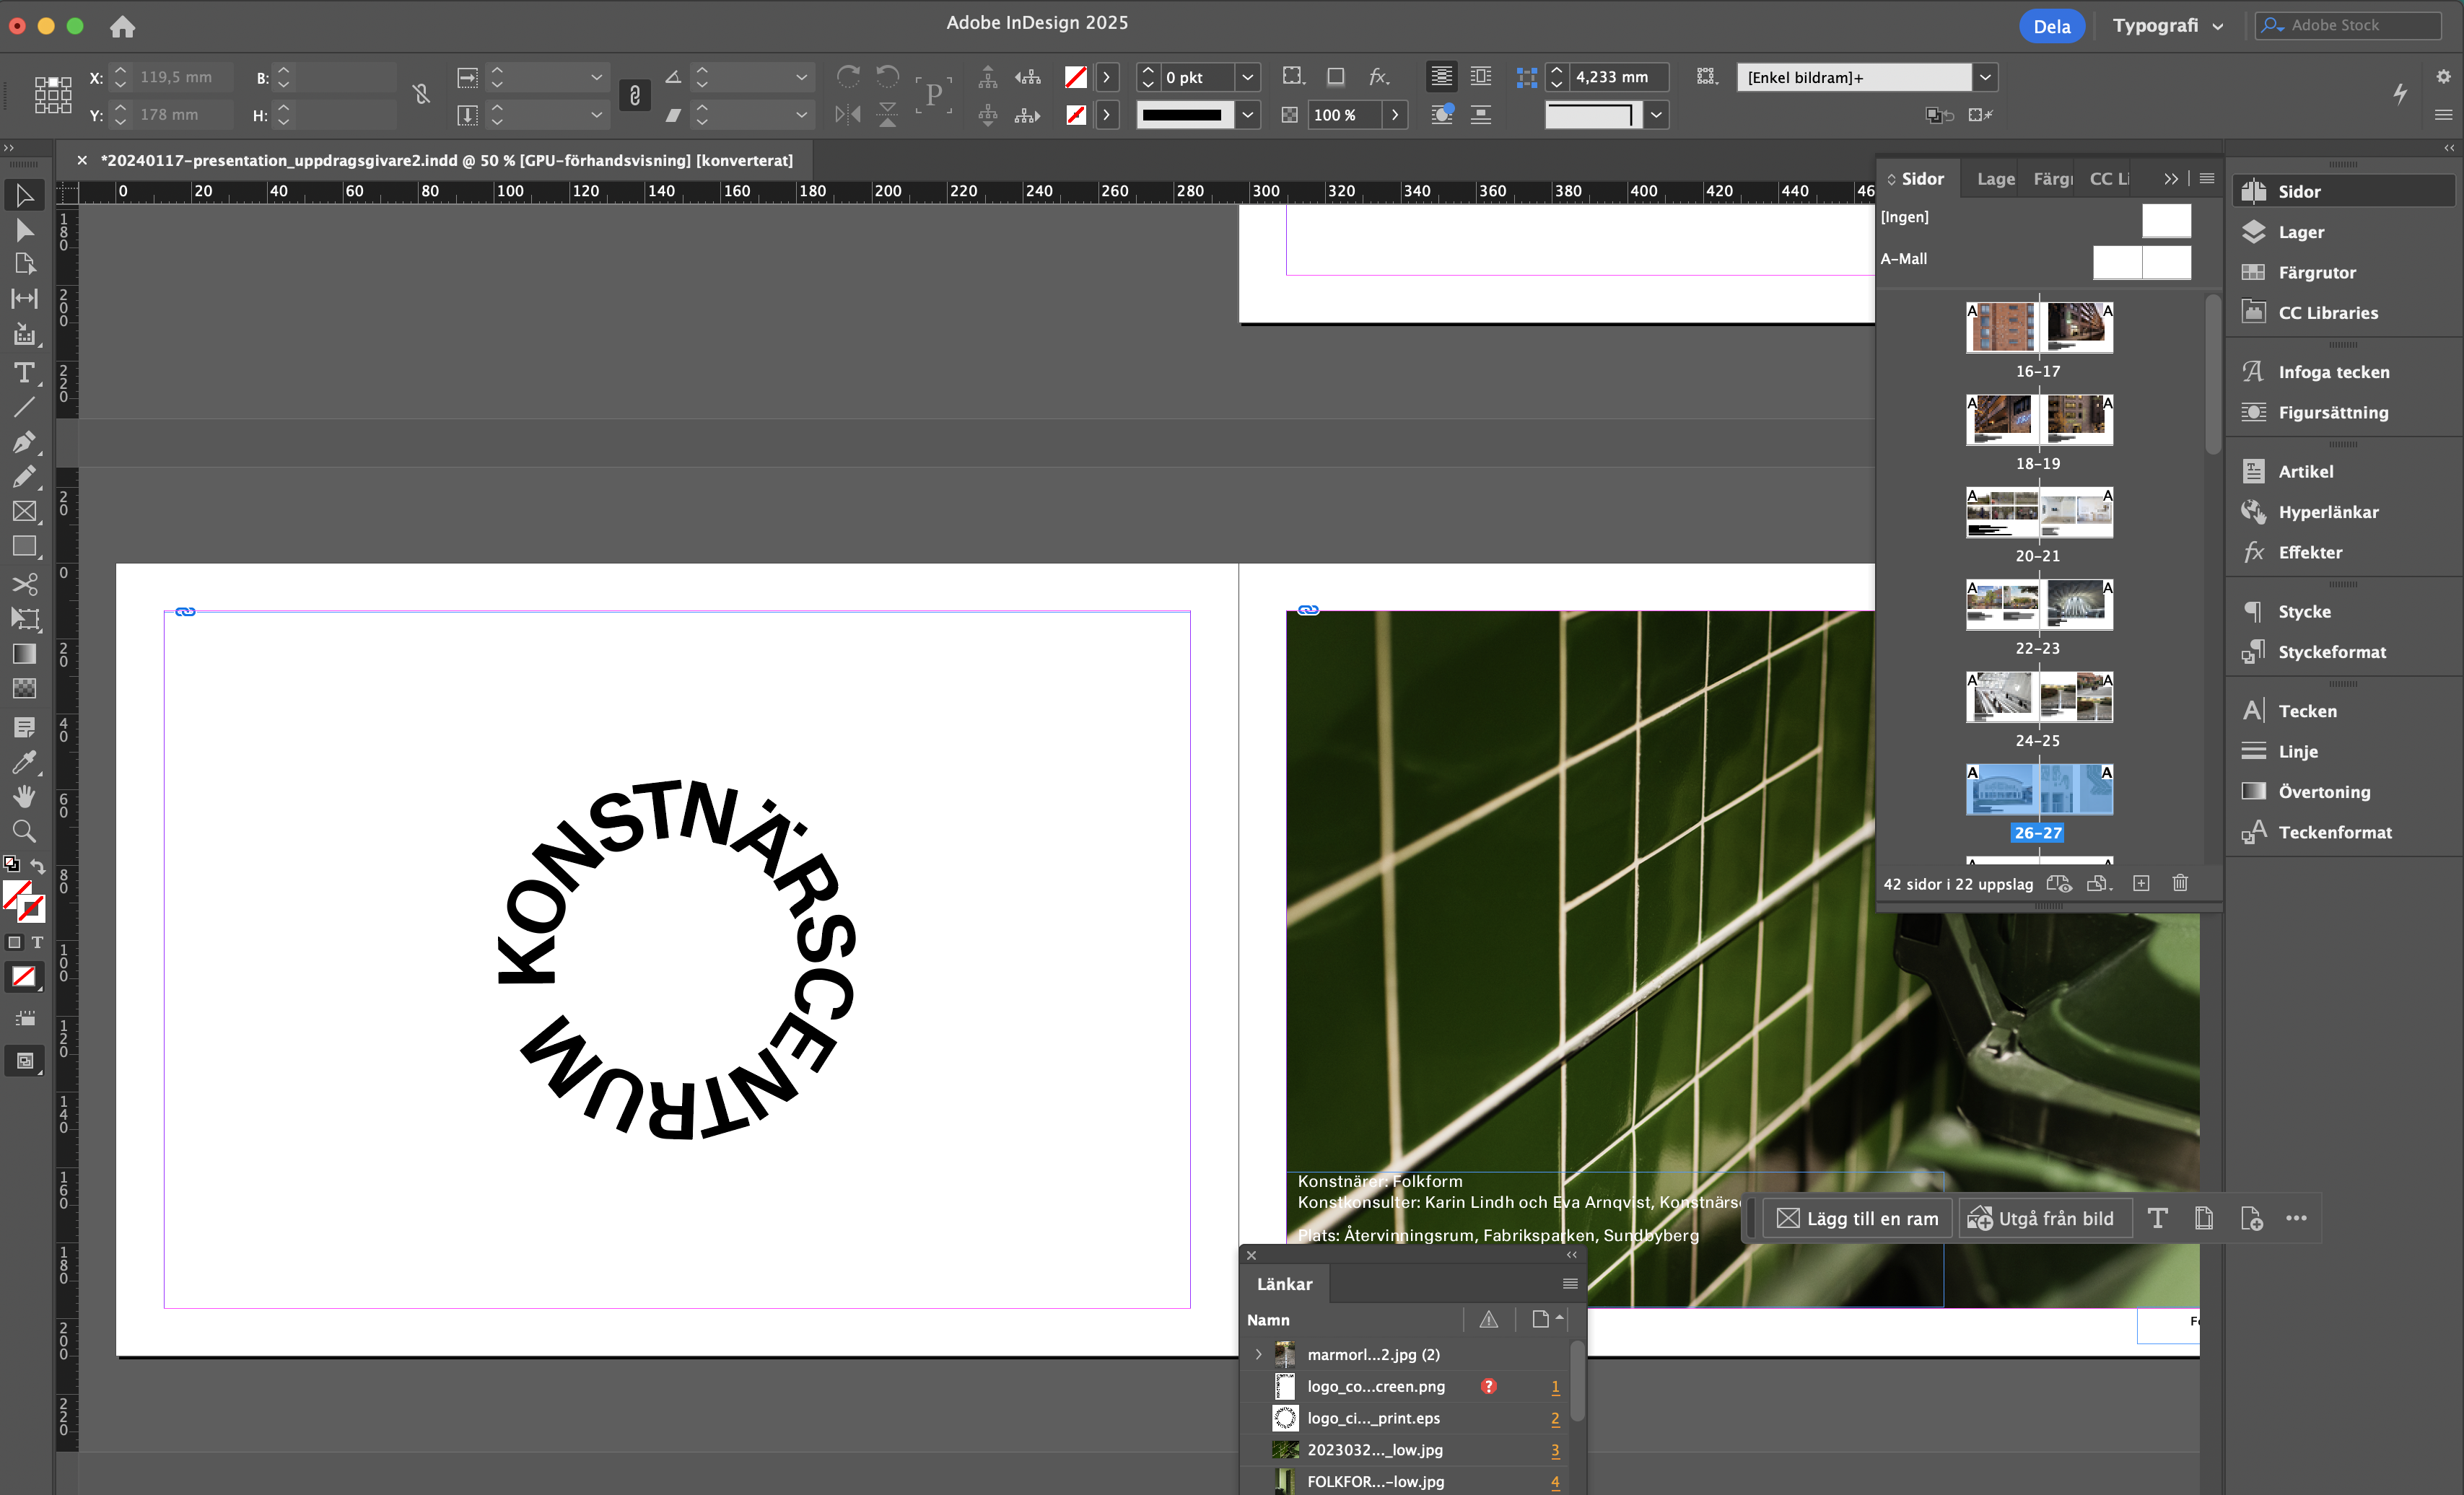Image resolution: width=2464 pixels, height=1495 pixels.
Task: Click Lägg till en ram button
Action: coord(1857,1218)
